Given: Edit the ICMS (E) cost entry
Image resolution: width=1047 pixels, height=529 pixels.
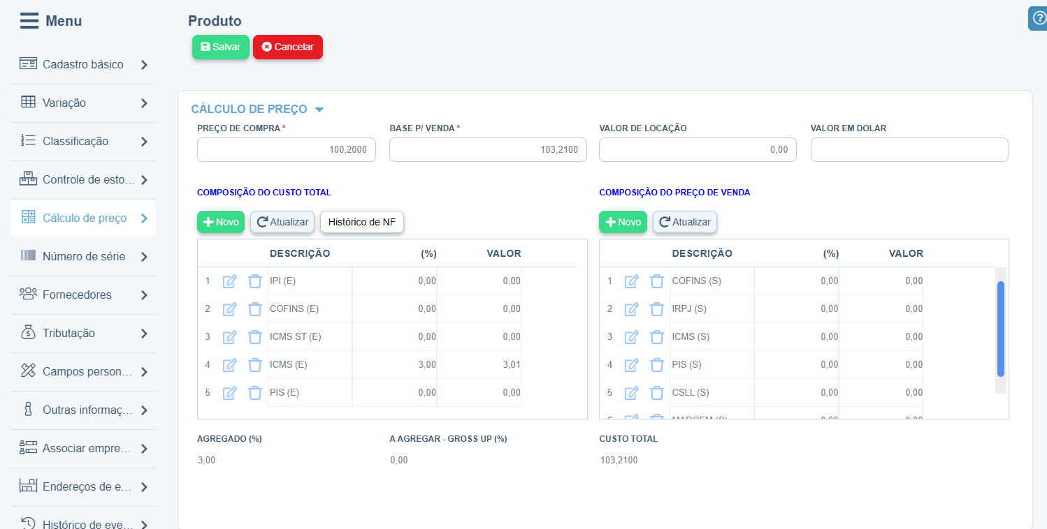Looking at the screenshot, I should 229,365.
